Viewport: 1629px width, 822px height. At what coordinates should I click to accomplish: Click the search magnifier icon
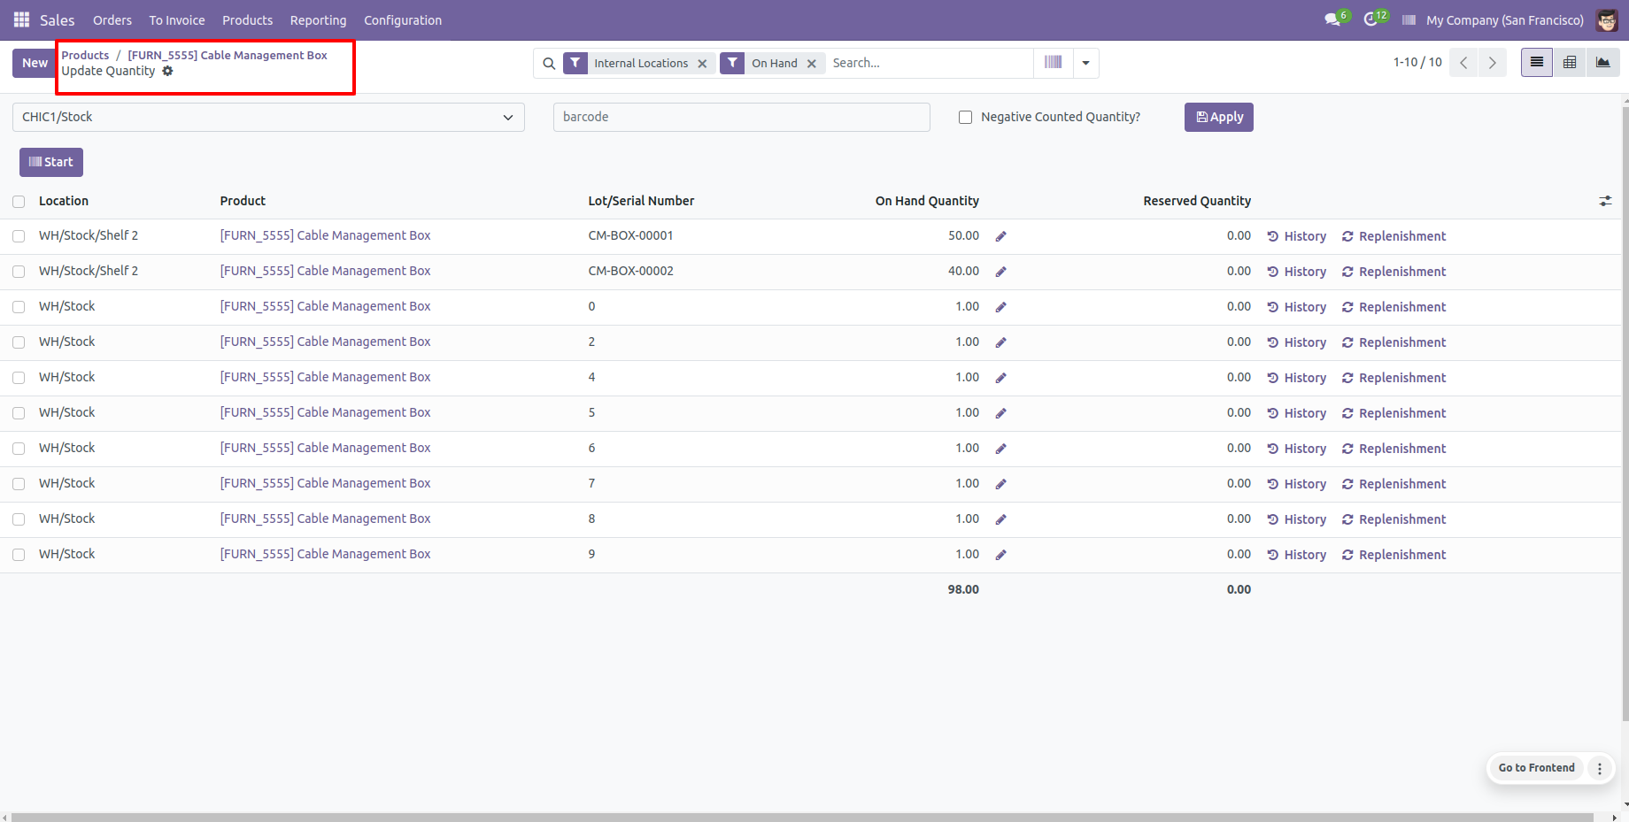(x=549, y=63)
